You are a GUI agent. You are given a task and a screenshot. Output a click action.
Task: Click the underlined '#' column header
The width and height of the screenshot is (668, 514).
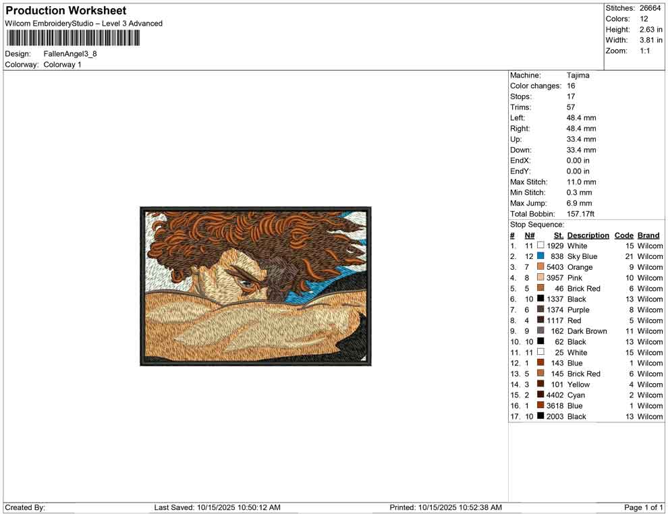pyautogui.click(x=513, y=235)
